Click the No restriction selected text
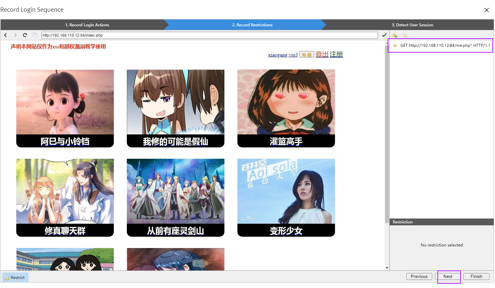This screenshot has height=288, width=495. [x=441, y=245]
